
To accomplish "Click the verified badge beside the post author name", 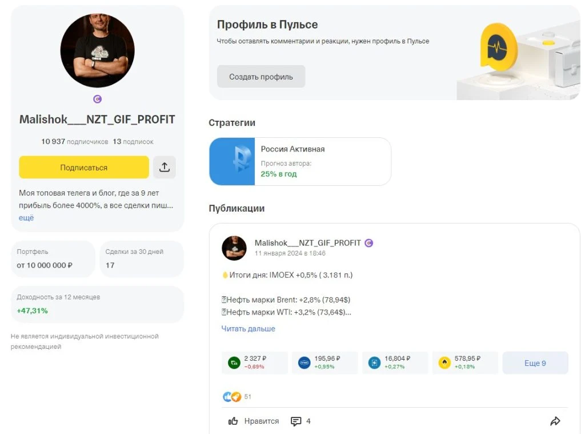I will pyautogui.click(x=368, y=243).
